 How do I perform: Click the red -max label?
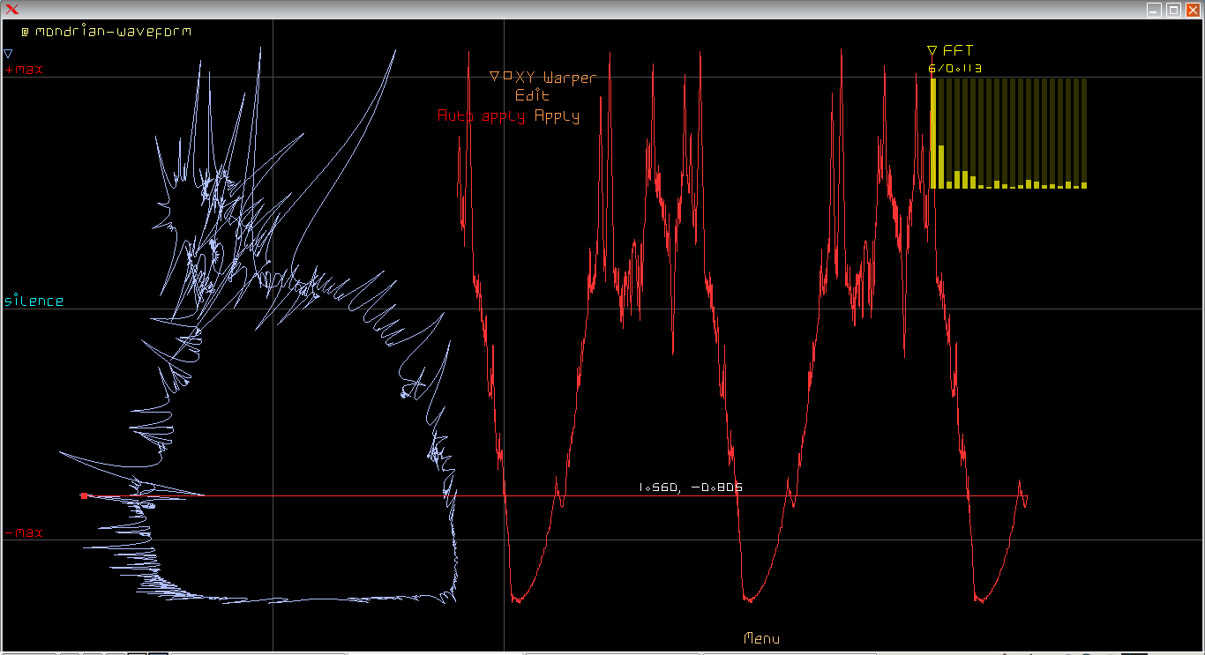pos(24,533)
